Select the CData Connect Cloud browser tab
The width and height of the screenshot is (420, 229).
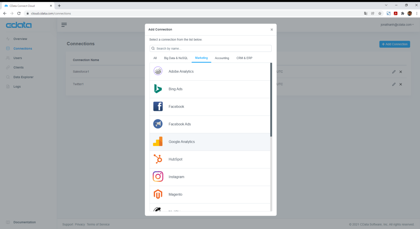point(27,6)
